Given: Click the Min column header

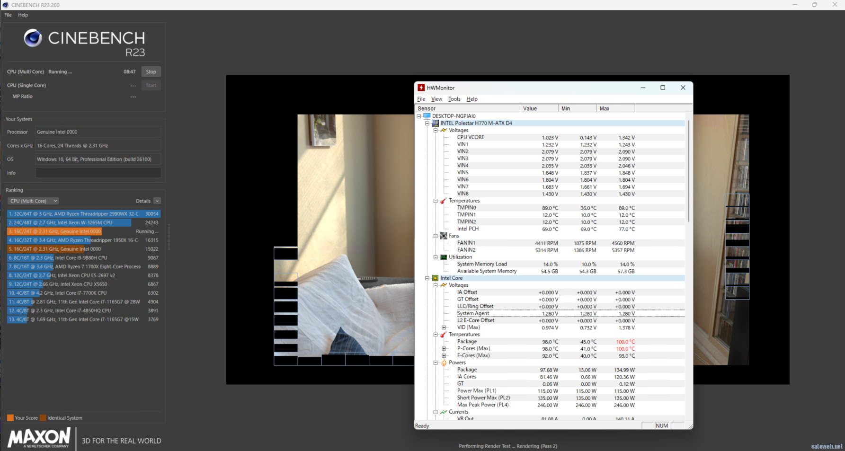Looking at the screenshot, I should coord(578,108).
